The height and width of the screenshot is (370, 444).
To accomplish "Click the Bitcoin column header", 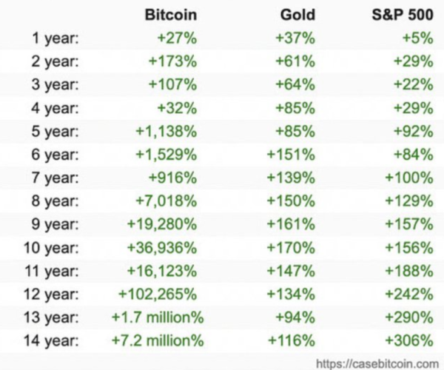I will click(171, 15).
